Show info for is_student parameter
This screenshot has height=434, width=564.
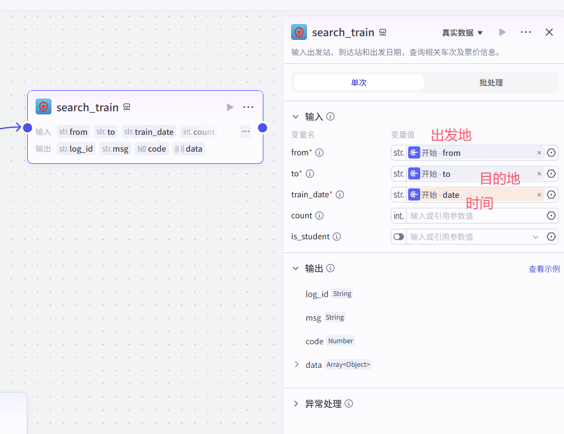click(336, 237)
